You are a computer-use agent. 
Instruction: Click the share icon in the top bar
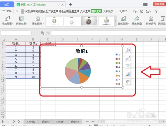[x=142, y=11]
